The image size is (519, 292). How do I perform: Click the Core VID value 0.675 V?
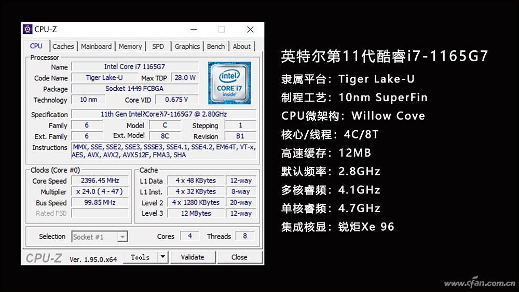click(x=177, y=99)
